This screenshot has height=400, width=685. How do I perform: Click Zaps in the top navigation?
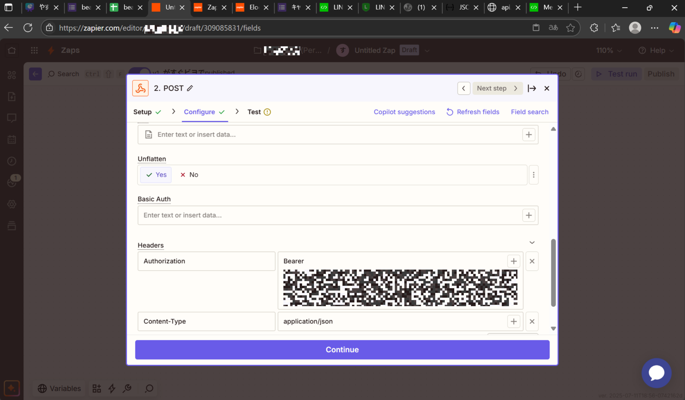(x=70, y=50)
